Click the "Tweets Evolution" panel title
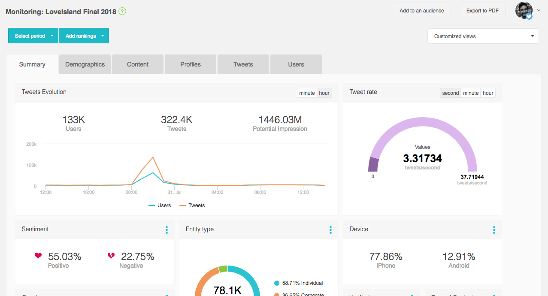548x296 pixels. 44,92
